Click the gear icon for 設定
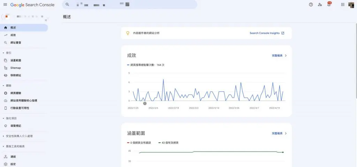This screenshot has width=357, height=167. coord(6,164)
